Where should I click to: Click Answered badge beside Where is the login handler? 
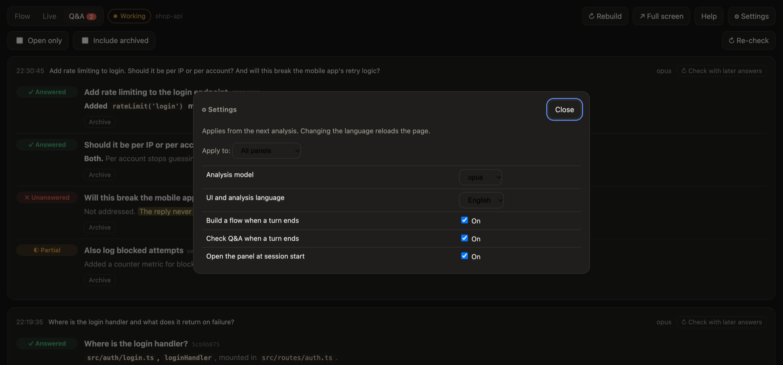[x=47, y=343]
